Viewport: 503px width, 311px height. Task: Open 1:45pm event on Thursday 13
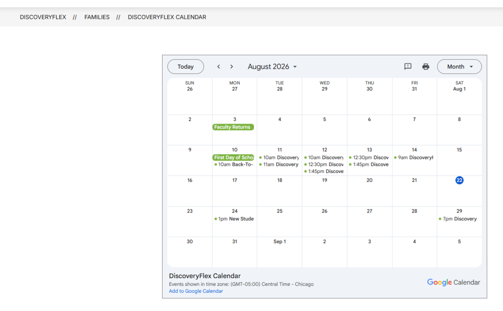click(369, 164)
